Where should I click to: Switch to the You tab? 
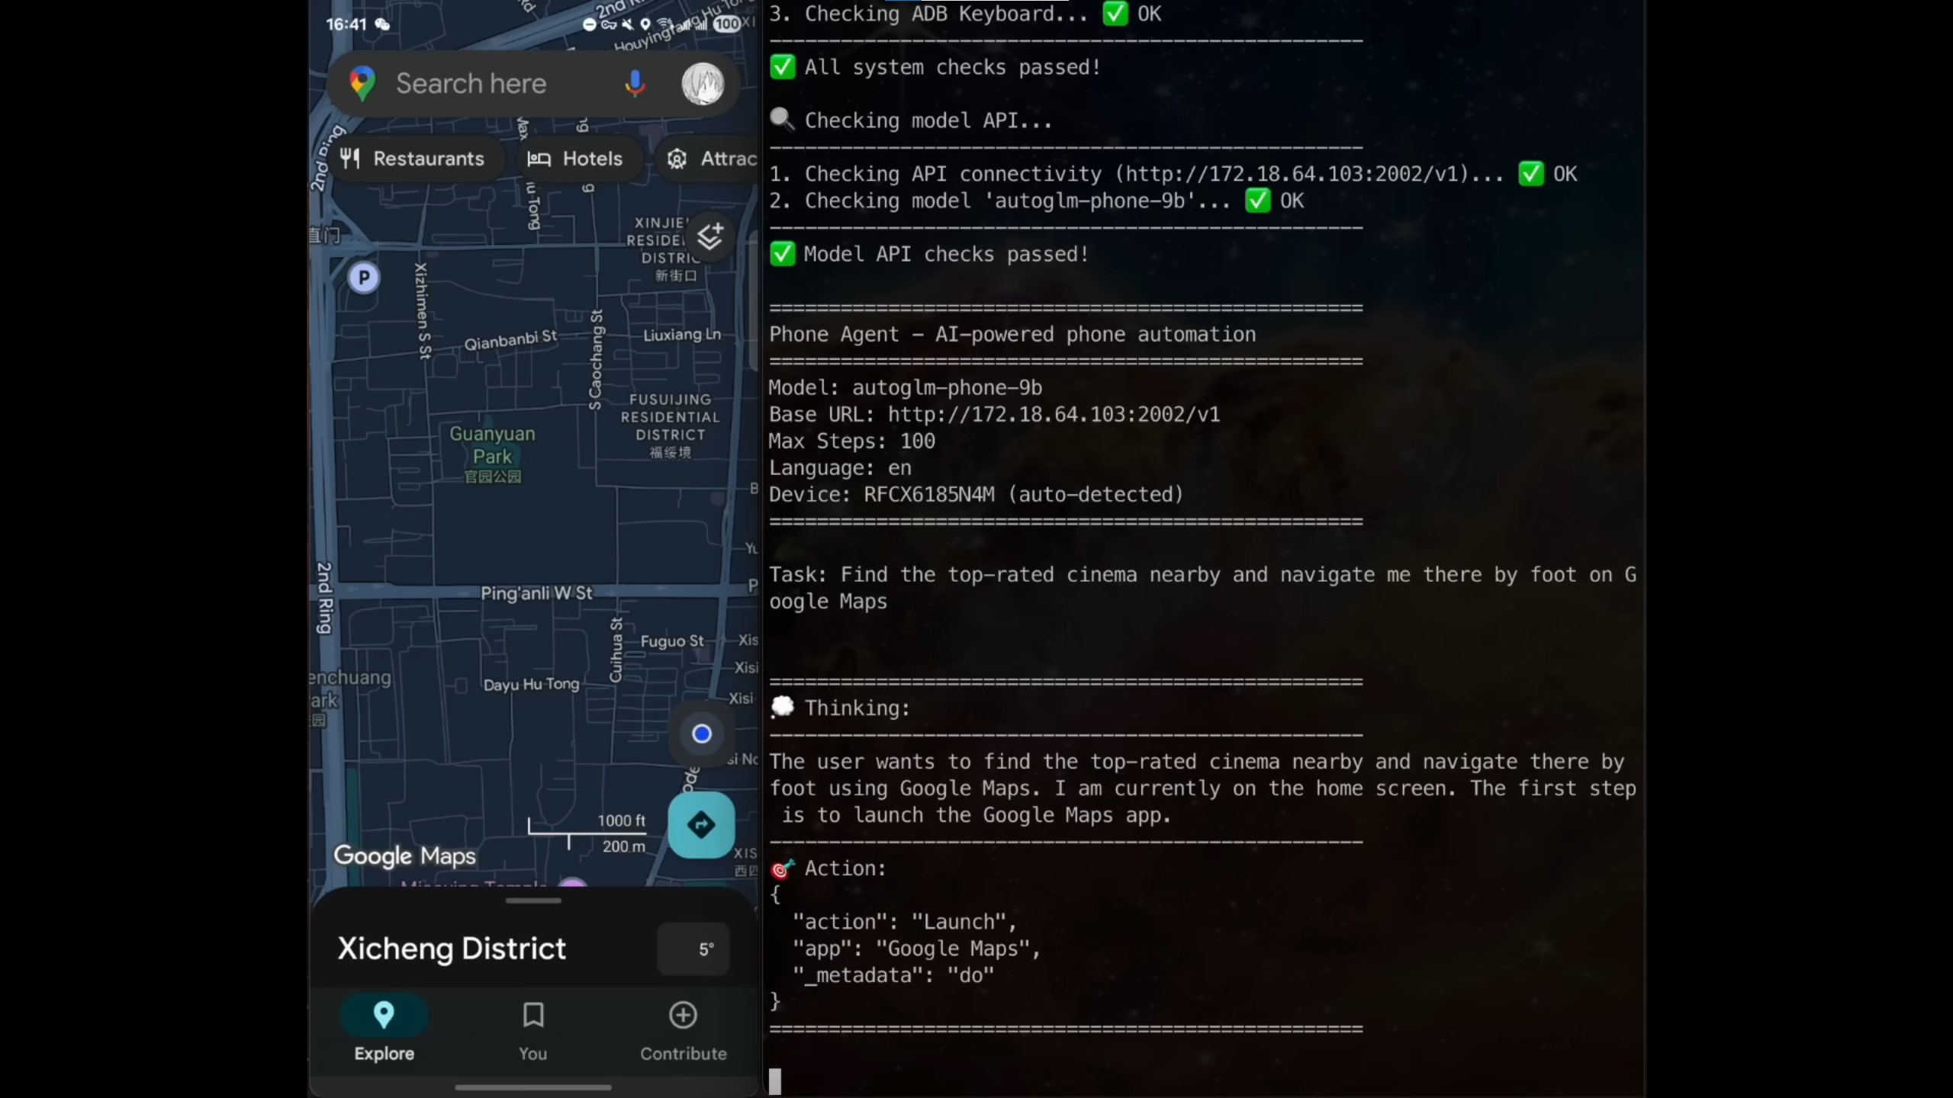click(x=532, y=1029)
